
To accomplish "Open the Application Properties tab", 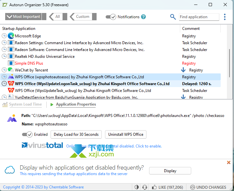I will (x=76, y=104).
